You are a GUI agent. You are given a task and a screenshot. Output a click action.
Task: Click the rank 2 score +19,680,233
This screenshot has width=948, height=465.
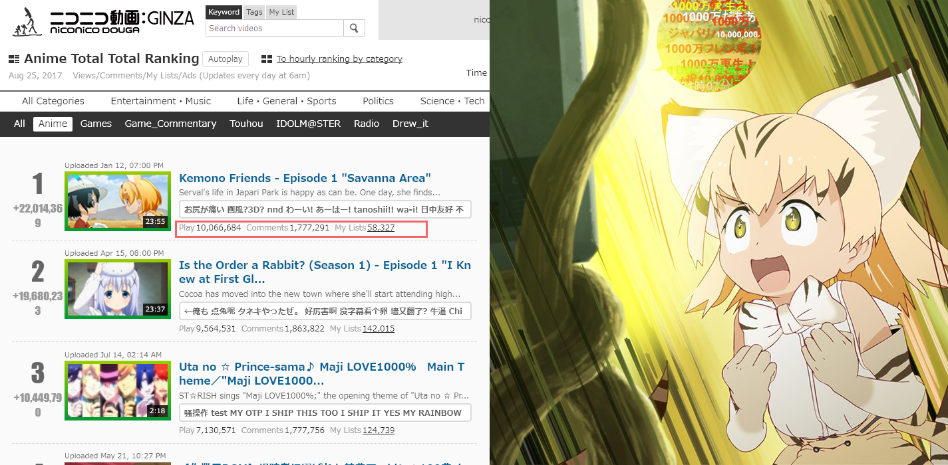pos(38,303)
